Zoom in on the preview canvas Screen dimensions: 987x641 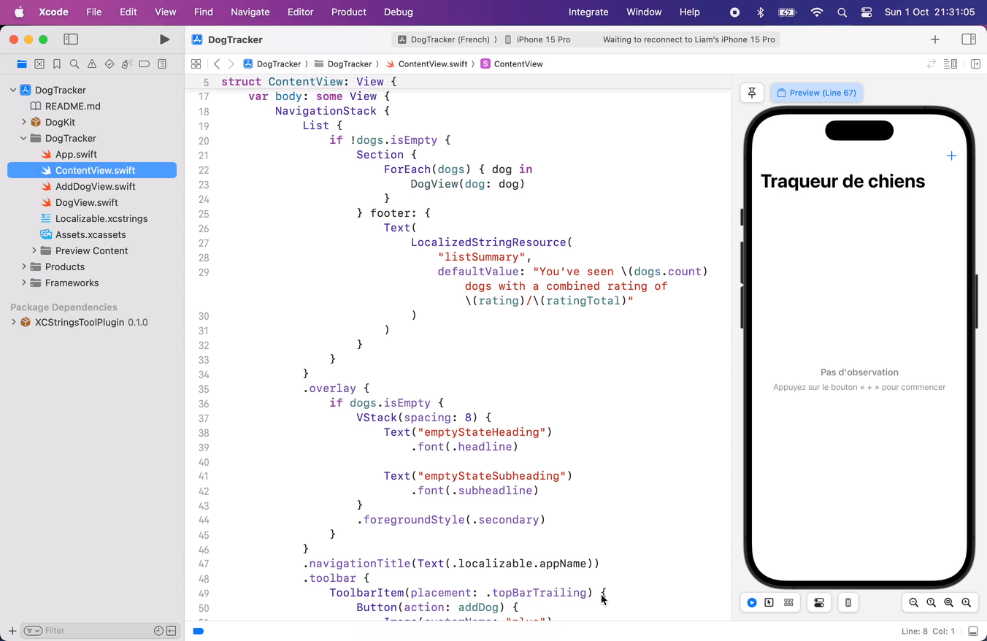pos(966,602)
